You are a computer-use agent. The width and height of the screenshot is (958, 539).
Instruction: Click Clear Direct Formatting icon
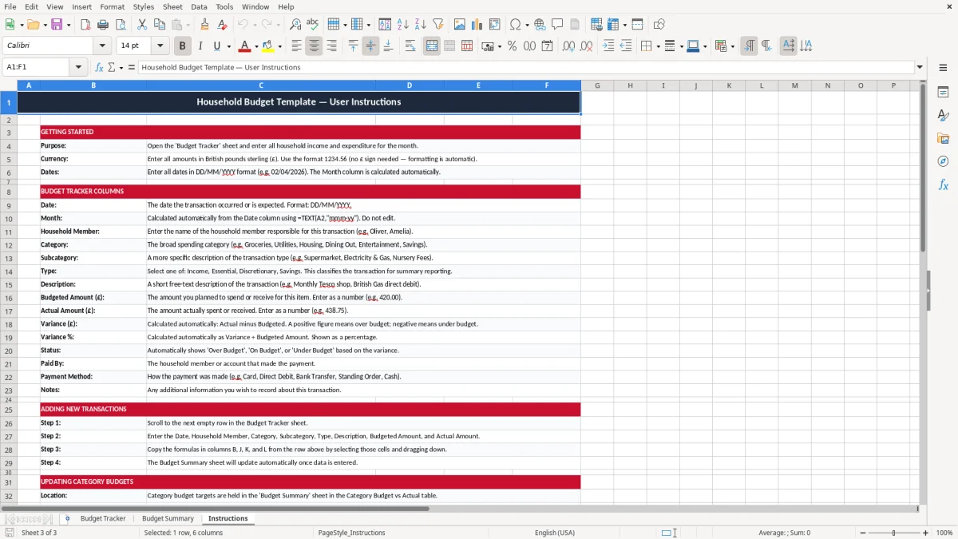click(222, 25)
